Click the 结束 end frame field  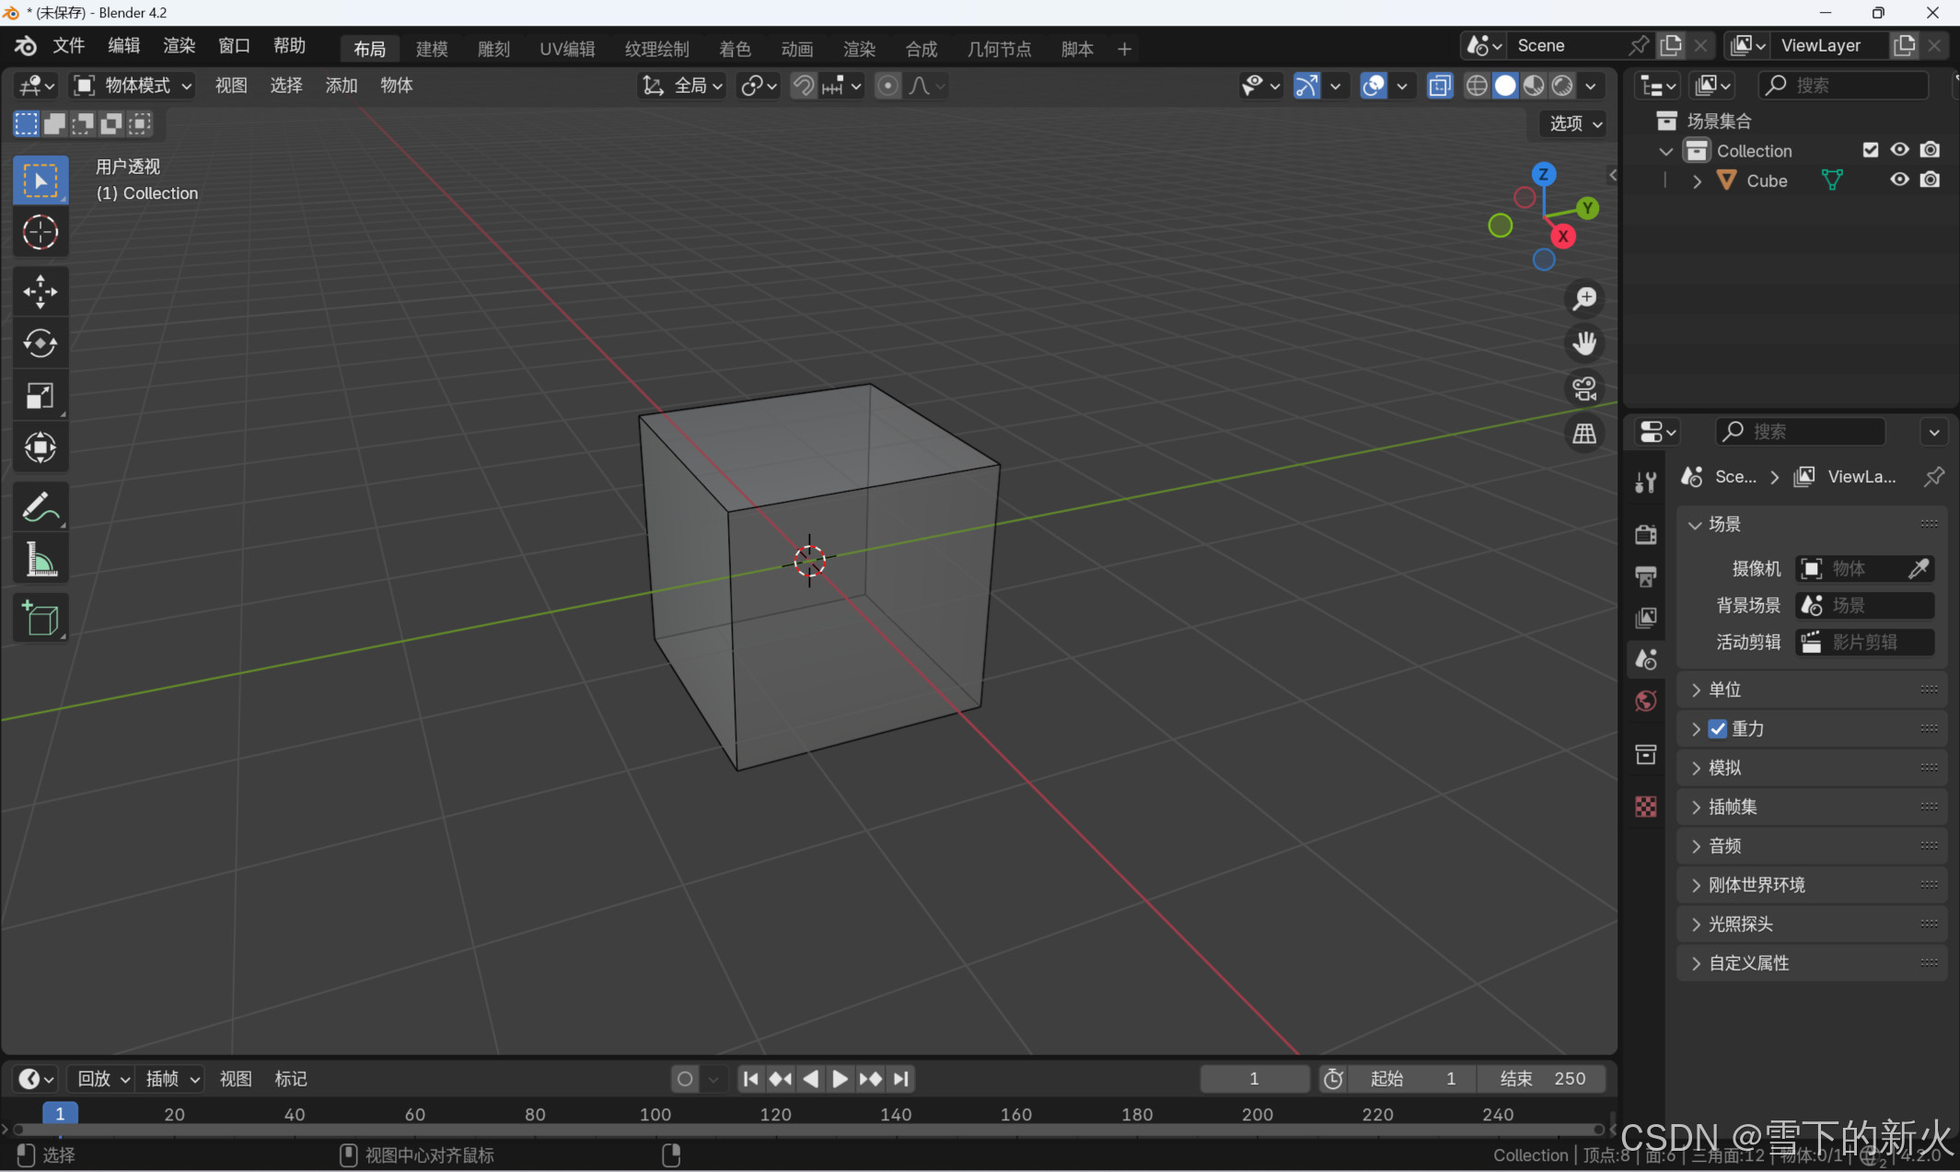(1542, 1078)
